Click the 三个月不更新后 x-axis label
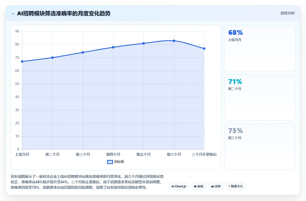 click(x=204, y=154)
